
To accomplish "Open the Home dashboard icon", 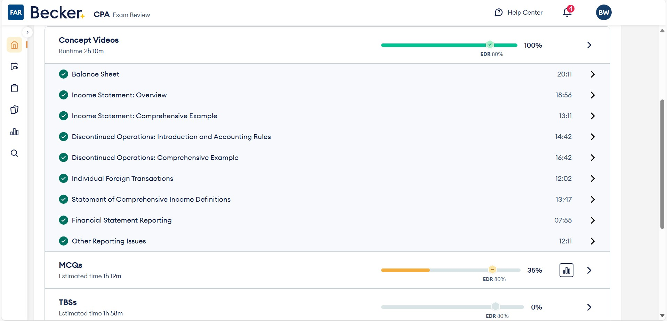I will (14, 45).
